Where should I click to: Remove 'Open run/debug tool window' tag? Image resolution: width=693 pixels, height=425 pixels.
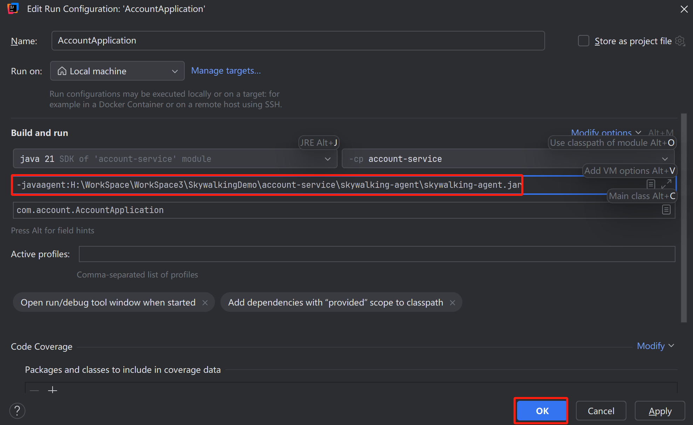click(x=205, y=302)
